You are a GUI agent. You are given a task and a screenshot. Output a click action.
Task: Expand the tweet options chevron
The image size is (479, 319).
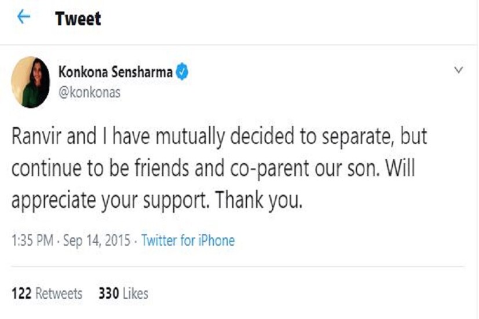(458, 71)
